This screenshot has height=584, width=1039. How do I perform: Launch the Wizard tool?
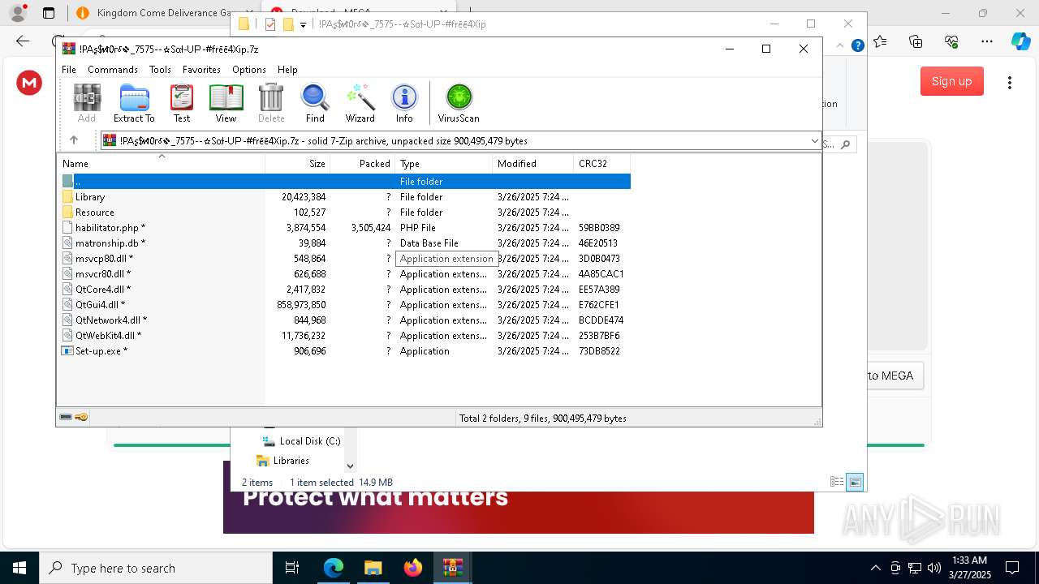point(360,104)
